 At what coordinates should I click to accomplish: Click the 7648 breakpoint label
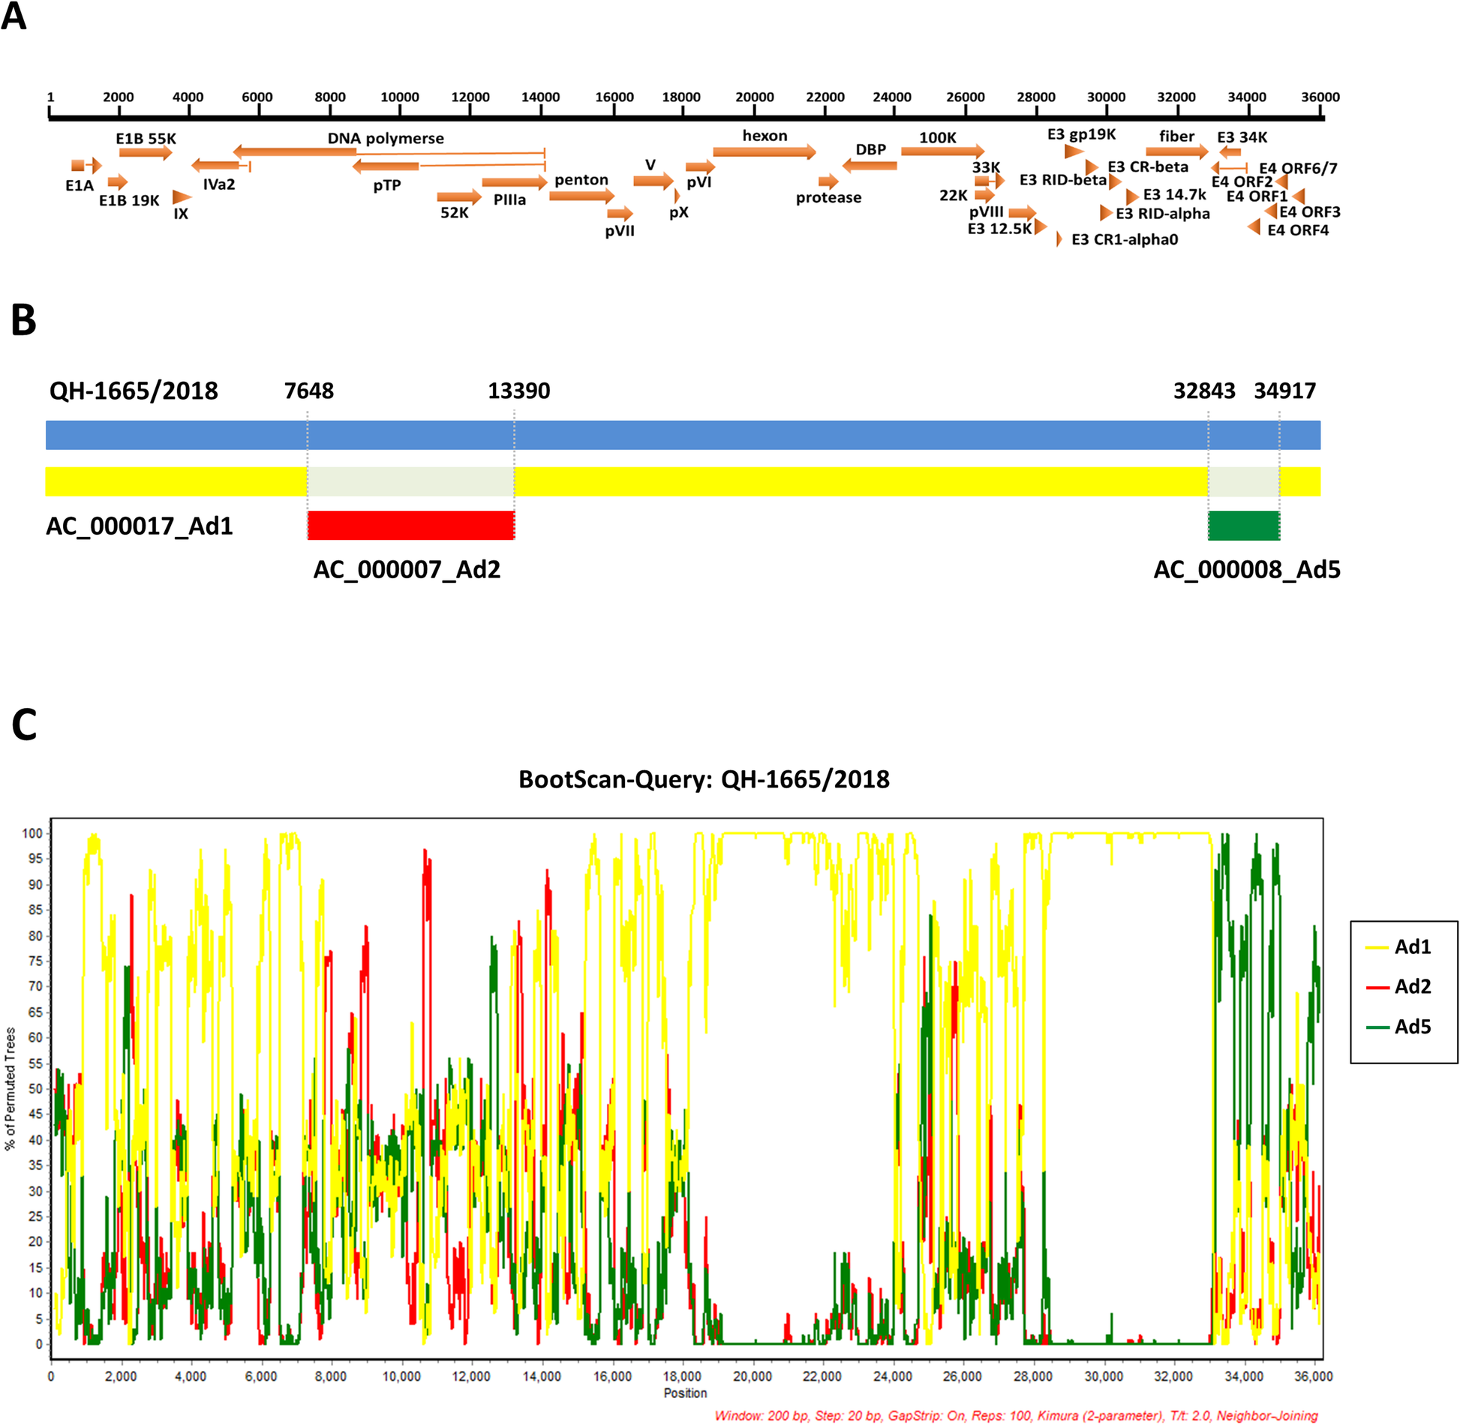pos(308,391)
